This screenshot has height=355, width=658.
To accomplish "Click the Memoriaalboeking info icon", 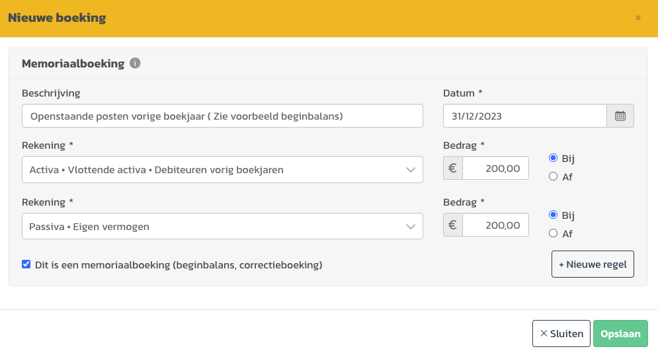I will (x=135, y=63).
